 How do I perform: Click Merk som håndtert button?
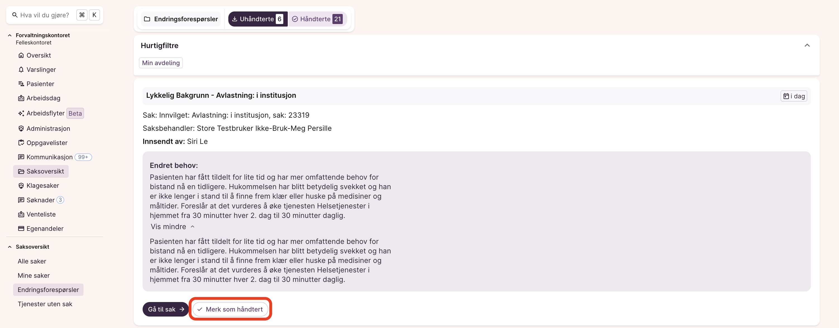tap(230, 309)
